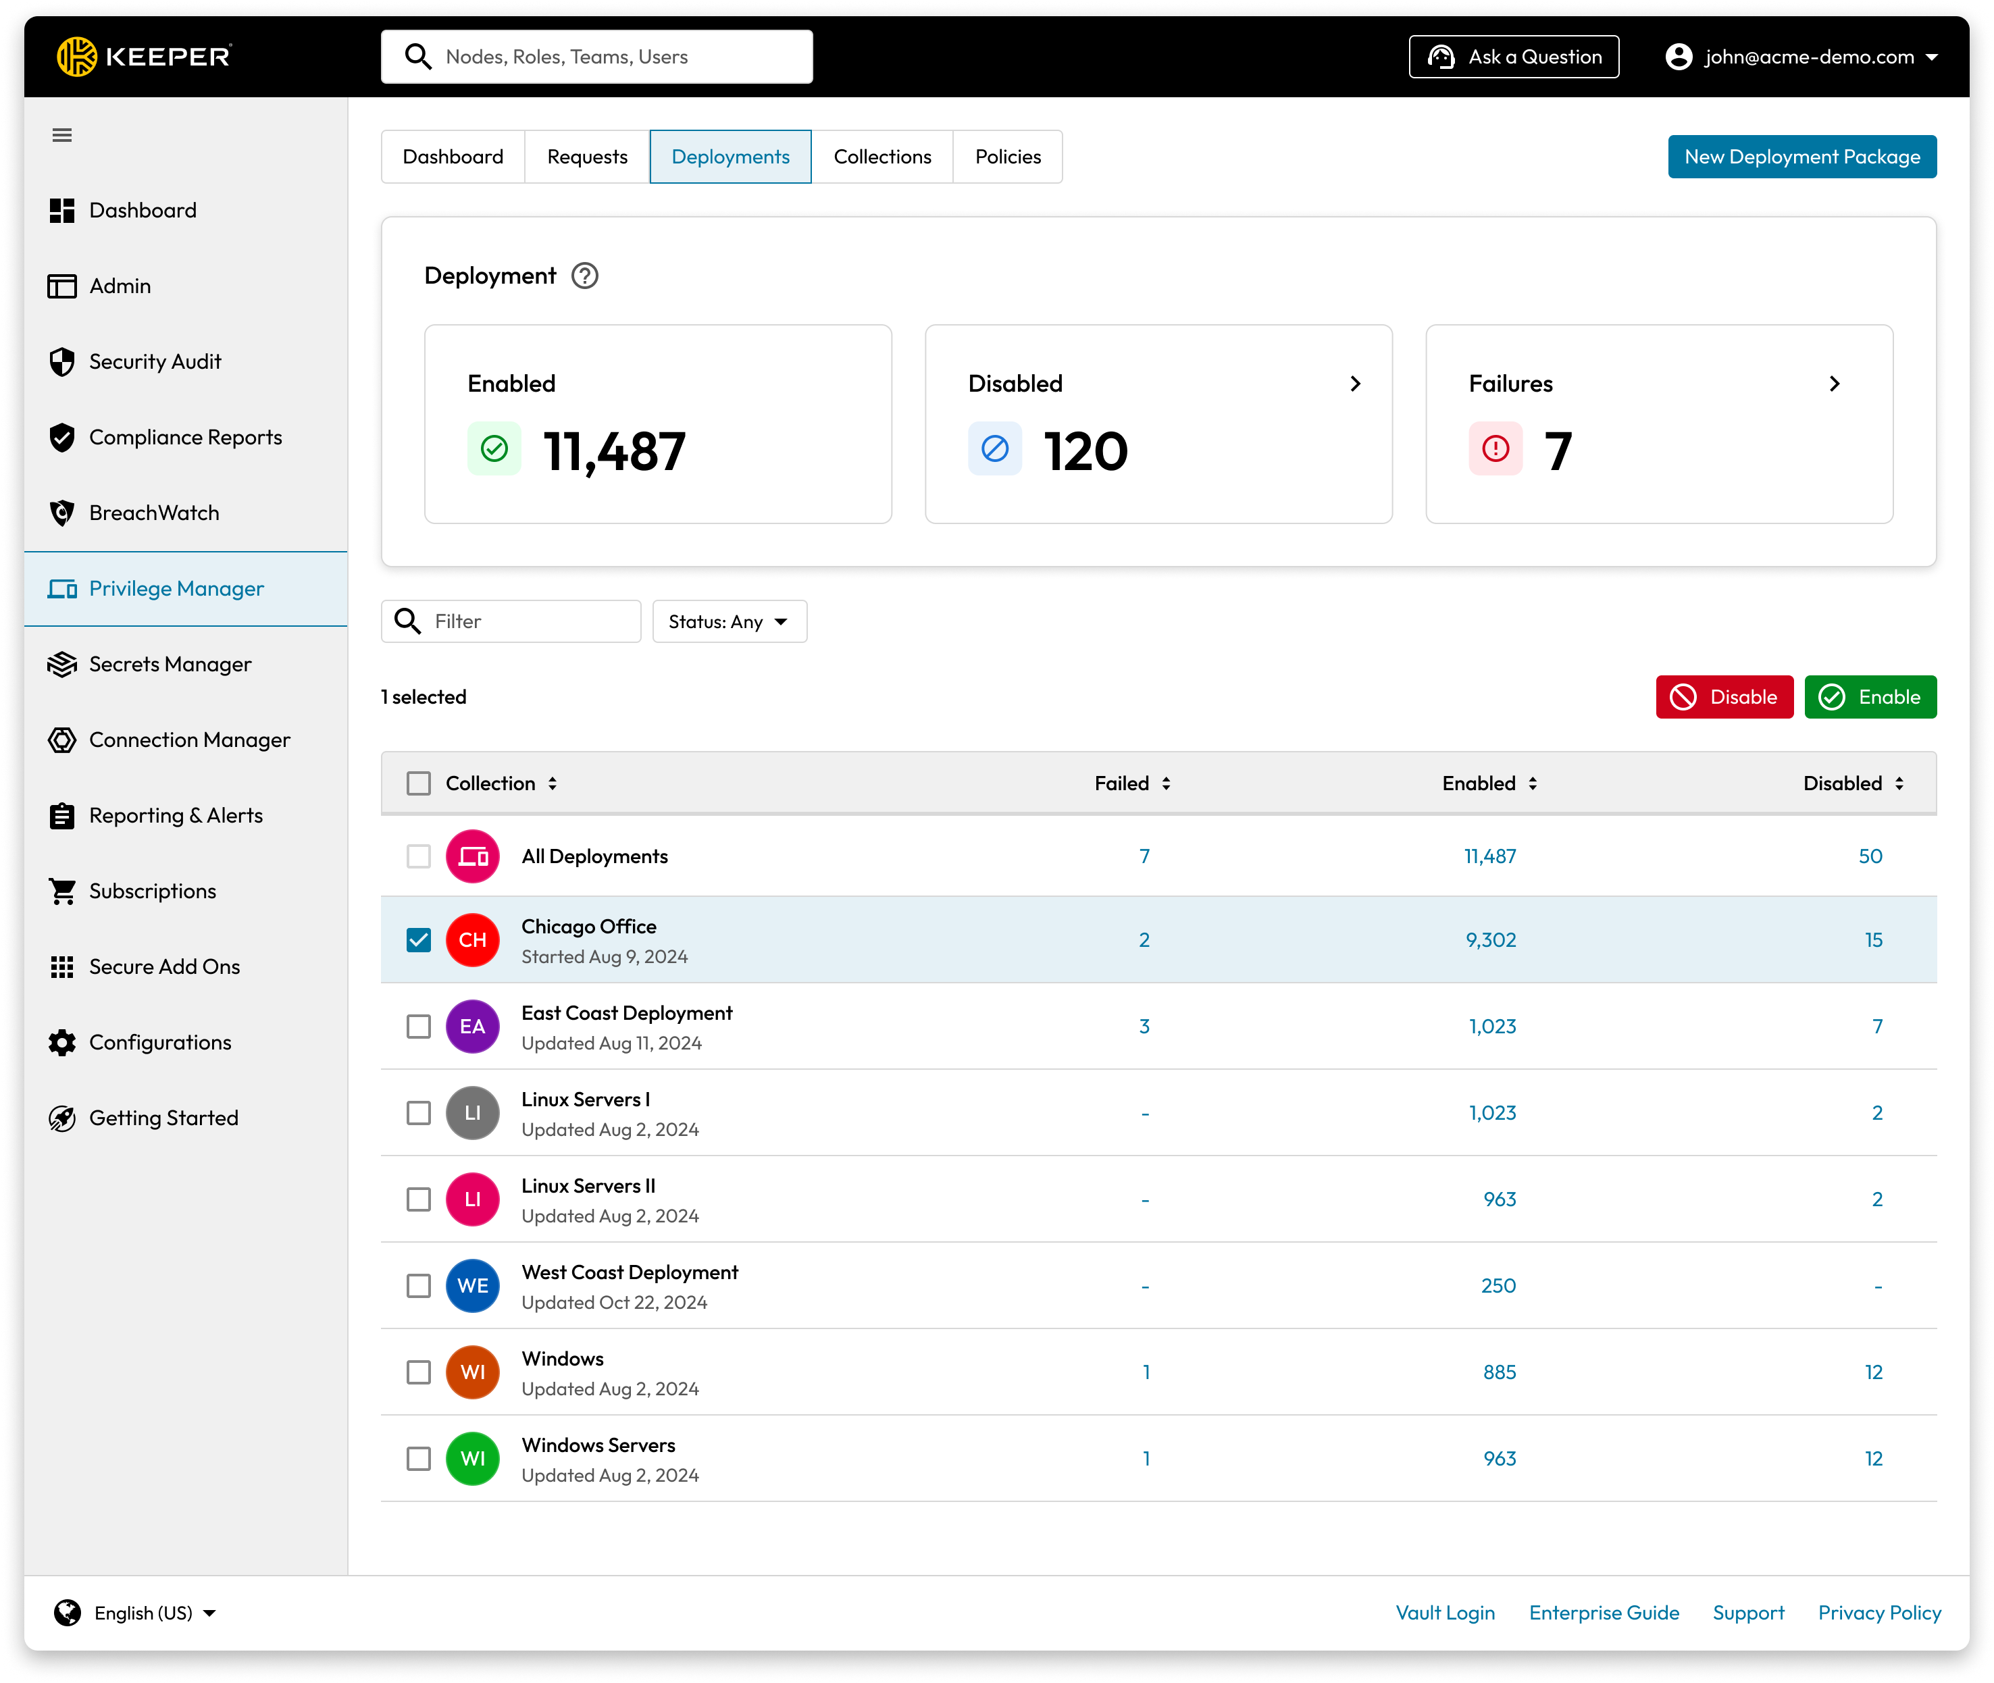Expand the john@acme-demo.com account menu

coord(1802,57)
